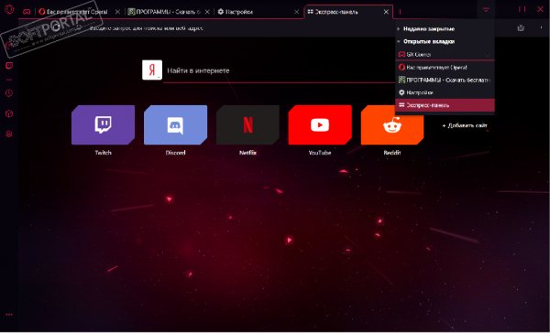Image resolution: width=550 pixels, height=333 pixels.
Task: Open the Twitch speed dial tile
Action: pyautogui.click(x=103, y=124)
